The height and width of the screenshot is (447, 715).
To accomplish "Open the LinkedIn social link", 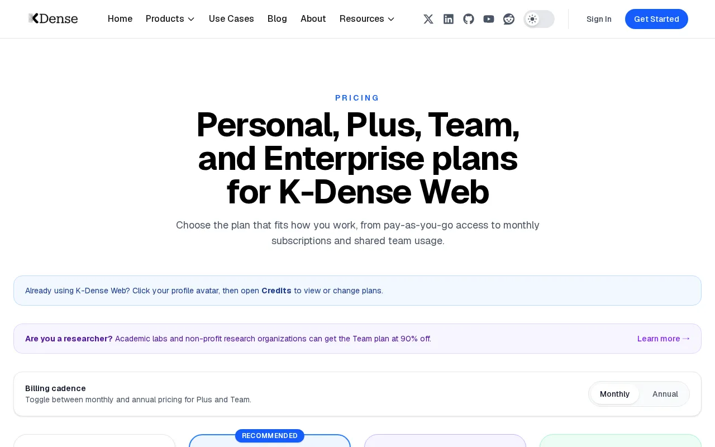I will 449,19.
